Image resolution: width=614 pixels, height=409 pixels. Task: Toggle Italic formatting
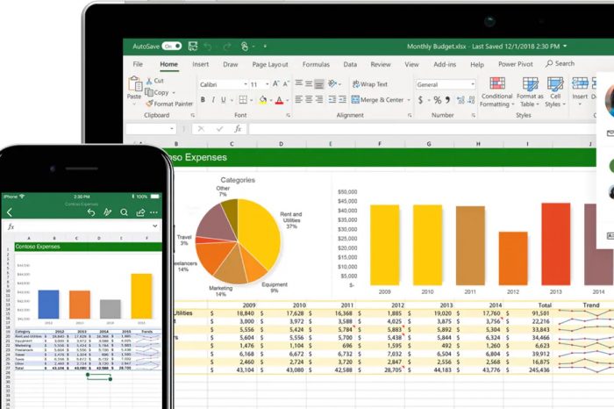[213, 100]
